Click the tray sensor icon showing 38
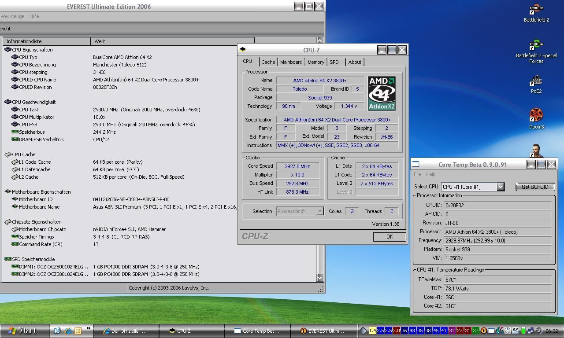The image size is (564, 338). coord(428,331)
